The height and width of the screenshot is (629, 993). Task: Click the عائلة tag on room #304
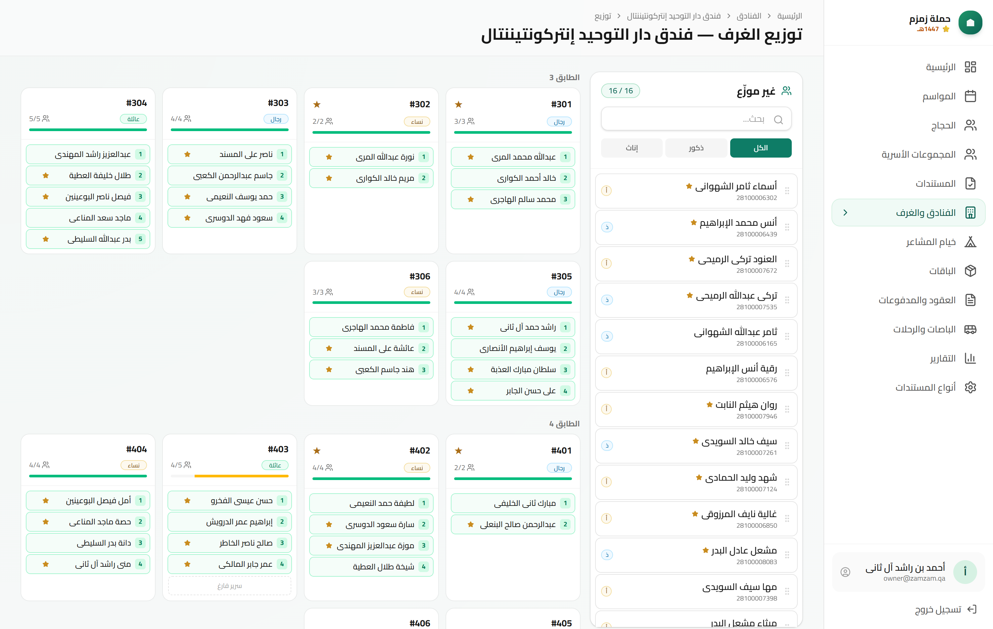coord(133,119)
